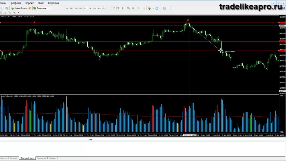Select the candlestick chart type icon

pyautogui.click(x=119, y=8)
